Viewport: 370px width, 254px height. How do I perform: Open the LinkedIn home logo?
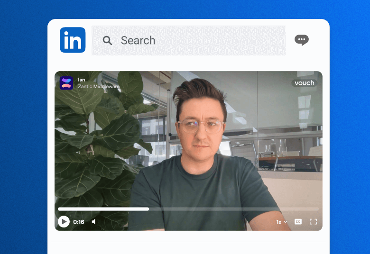click(73, 40)
